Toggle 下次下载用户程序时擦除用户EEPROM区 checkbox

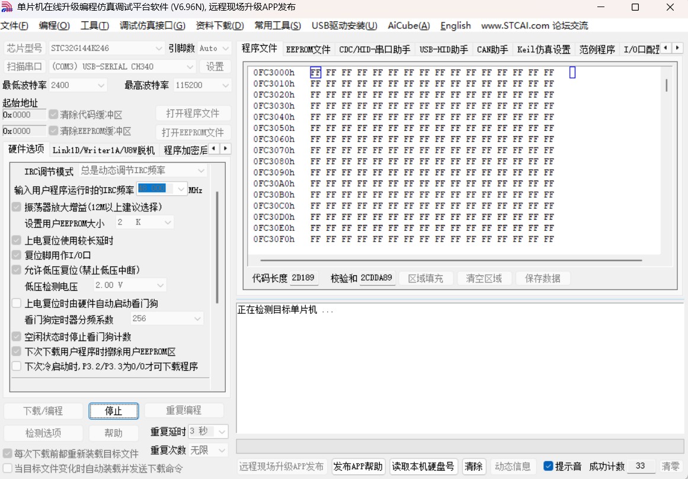tap(17, 351)
